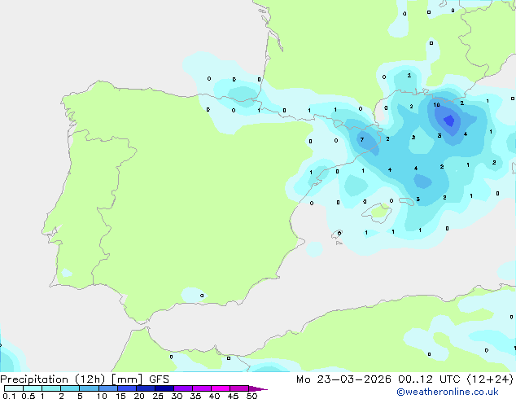Screen dimensions: 516x399
Task: Click the '(12+24)' forecast offset text
Action: click(x=490, y=379)
